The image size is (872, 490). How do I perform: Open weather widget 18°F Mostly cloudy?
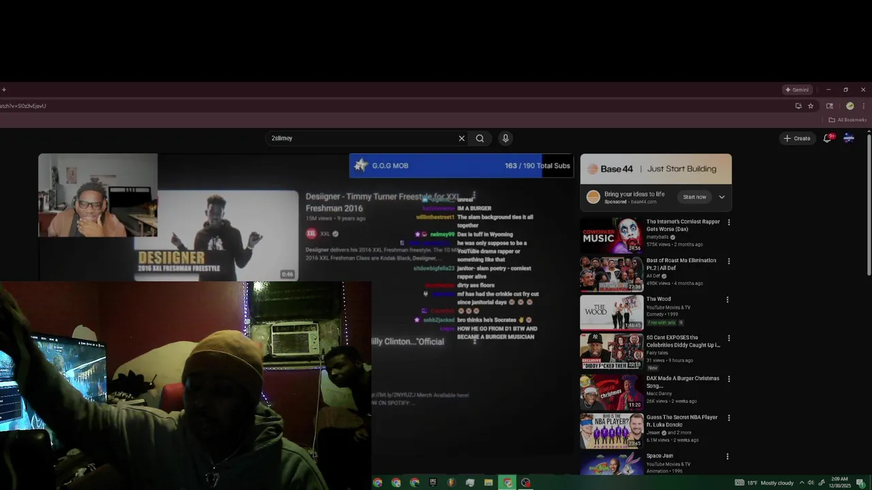pyautogui.click(x=764, y=483)
